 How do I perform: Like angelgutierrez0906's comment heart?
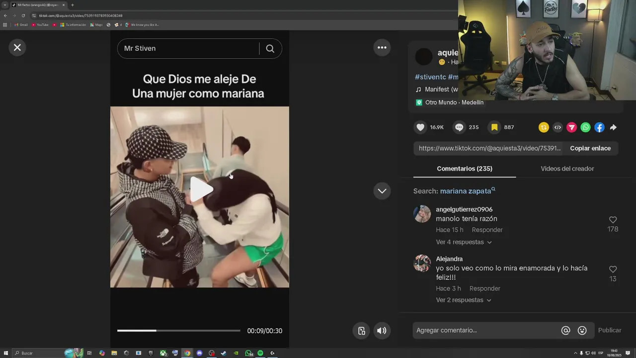(613, 220)
